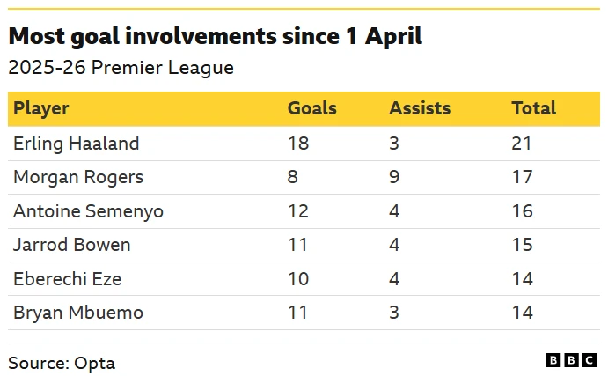The height and width of the screenshot is (376, 608).
Task: Click Haaland's total of 21
Action: click(x=522, y=143)
